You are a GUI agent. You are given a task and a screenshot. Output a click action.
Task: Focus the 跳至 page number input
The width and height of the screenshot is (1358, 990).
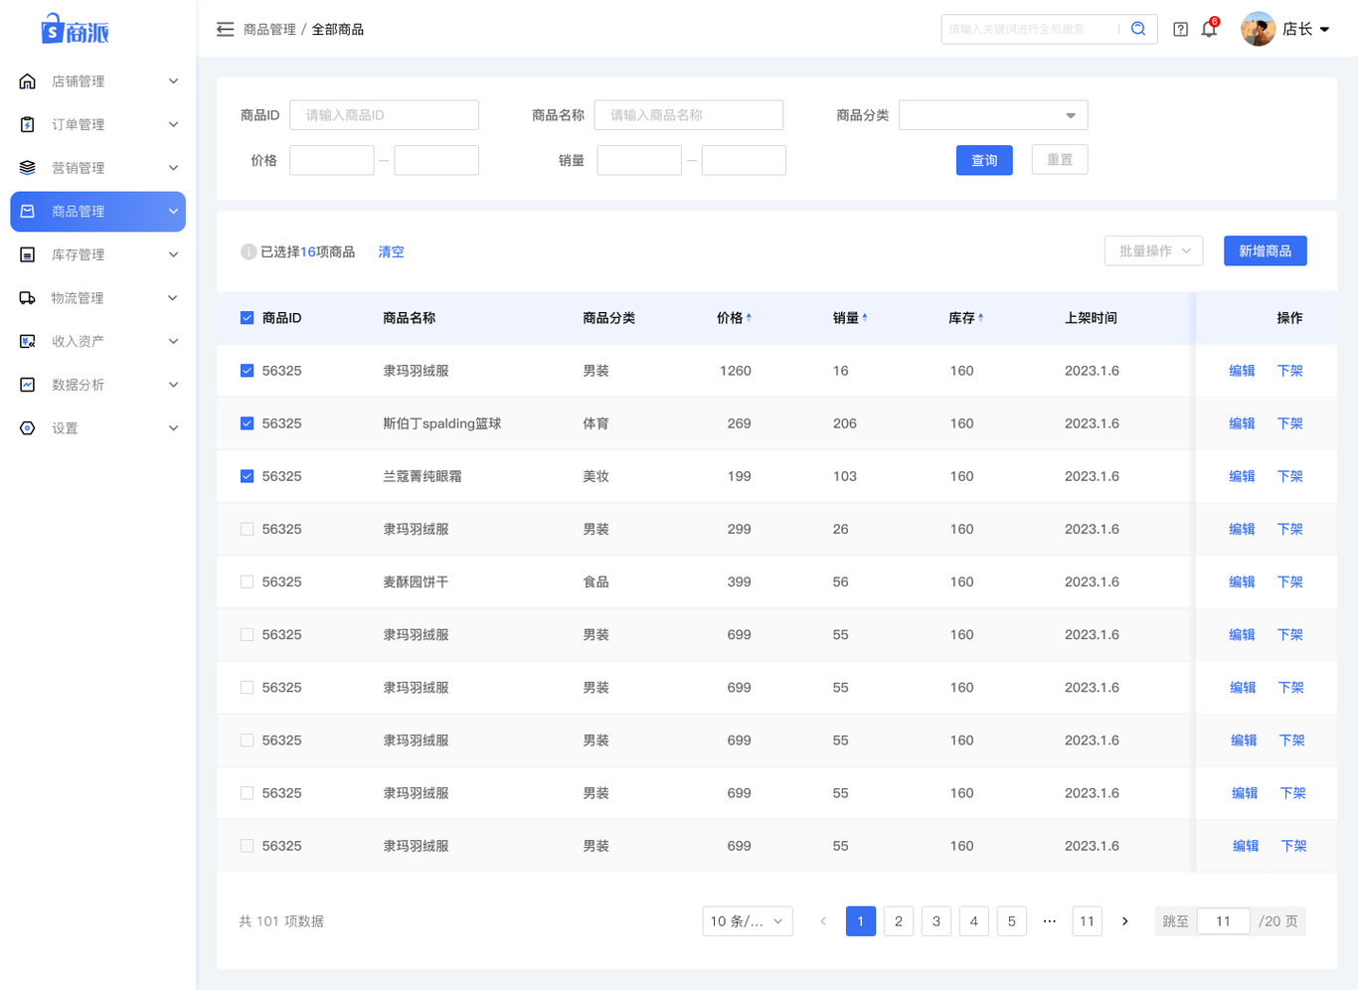coord(1224,921)
